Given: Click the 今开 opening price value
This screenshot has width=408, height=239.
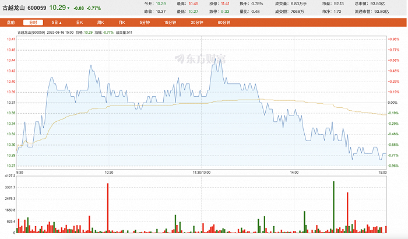Looking at the screenshot, I should coord(161,3).
